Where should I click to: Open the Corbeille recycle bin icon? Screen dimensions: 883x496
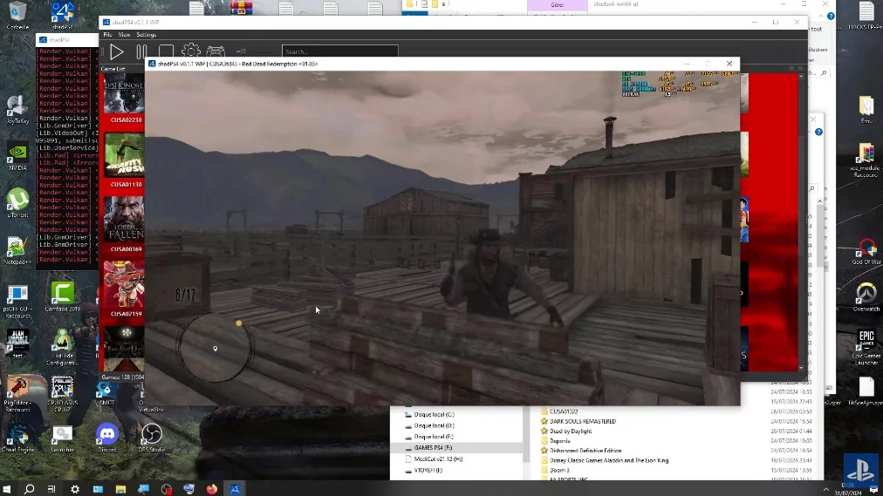pyautogui.click(x=17, y=16)
